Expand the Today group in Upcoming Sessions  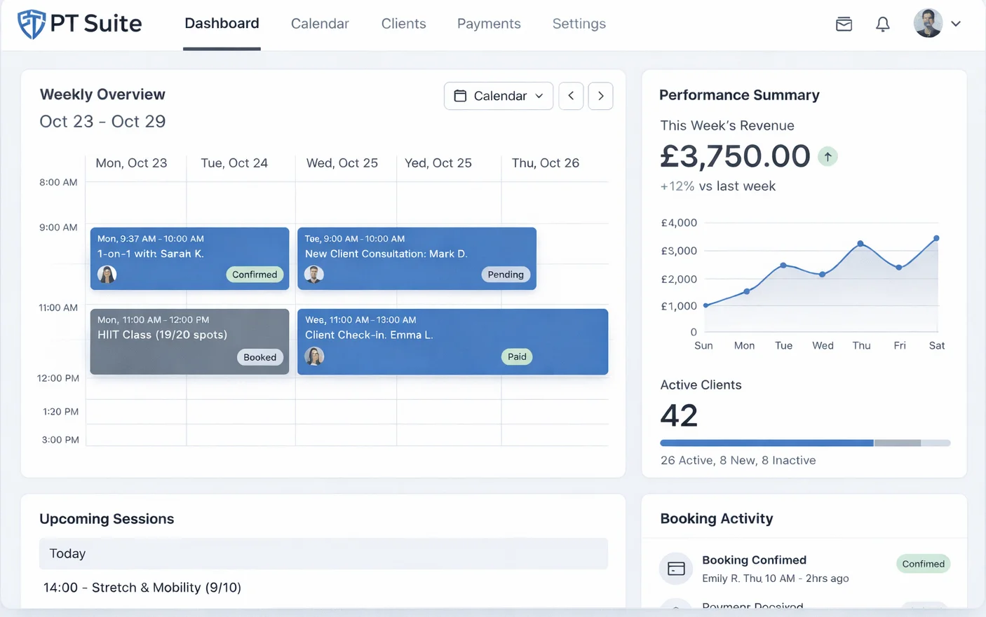point(323,553)
